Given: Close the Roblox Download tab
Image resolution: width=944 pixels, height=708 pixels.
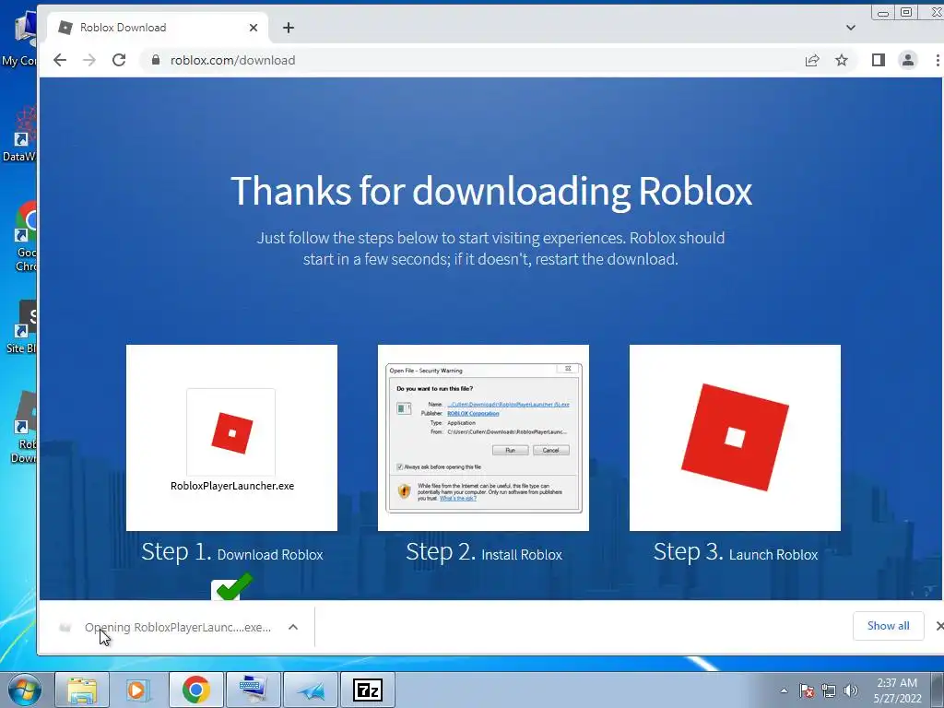Looking at the screenshot, I should coord(254,28).
